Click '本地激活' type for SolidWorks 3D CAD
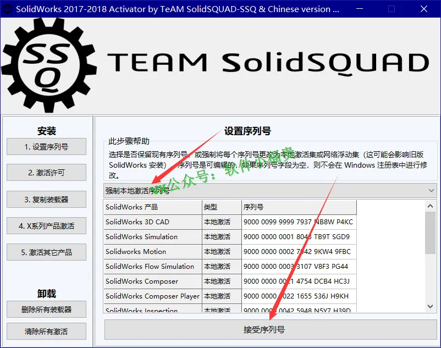The width and height of the screenshot is (441, 348). pyautogui.click(x=222, y=222)
